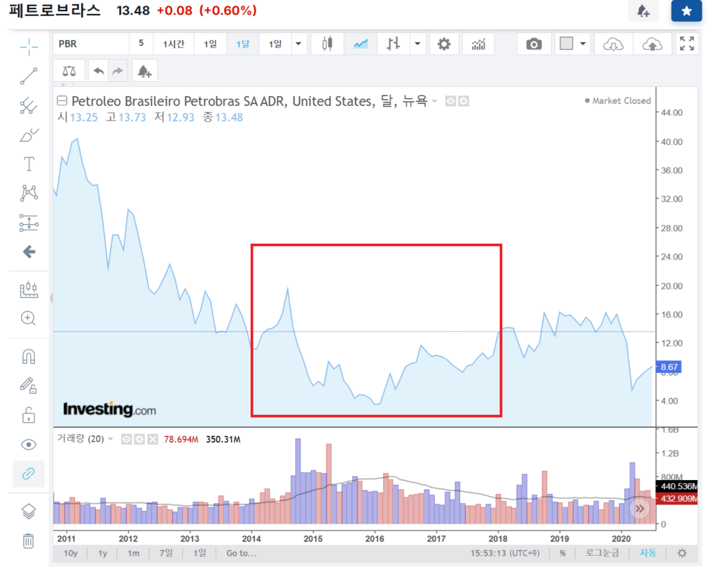Viewport: 717px width, 569px height.
Task: Select the XABCD pattern tool
Action: (x=29, y=193)
